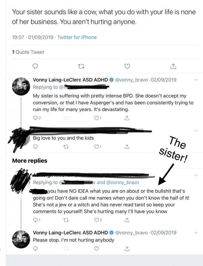Retweet the main tweet about sister
This screenshot has width=203, height=266.
[x=81, y=66]
